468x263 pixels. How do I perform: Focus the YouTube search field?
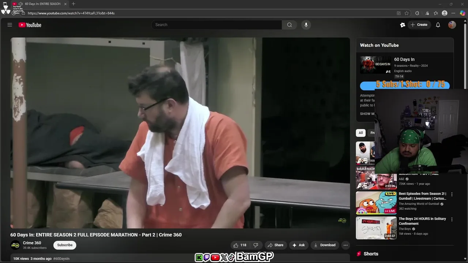pos(216,25)
